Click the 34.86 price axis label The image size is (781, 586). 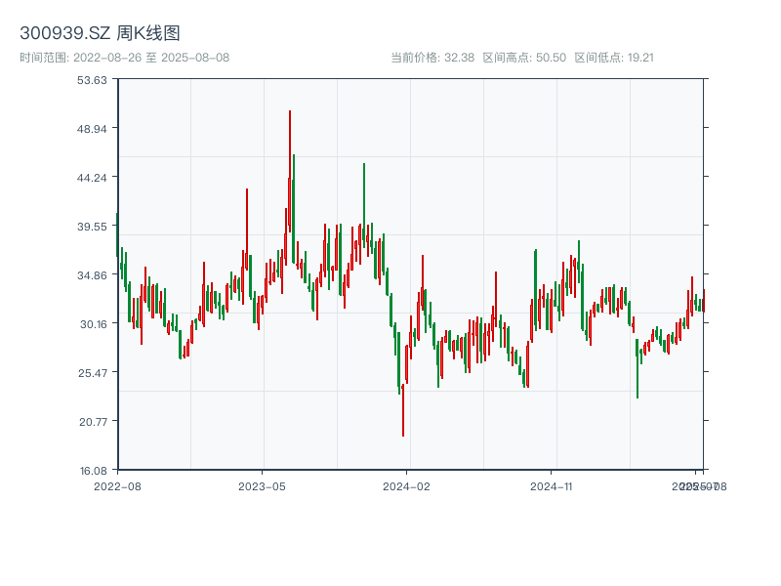(x=93, y=275)
